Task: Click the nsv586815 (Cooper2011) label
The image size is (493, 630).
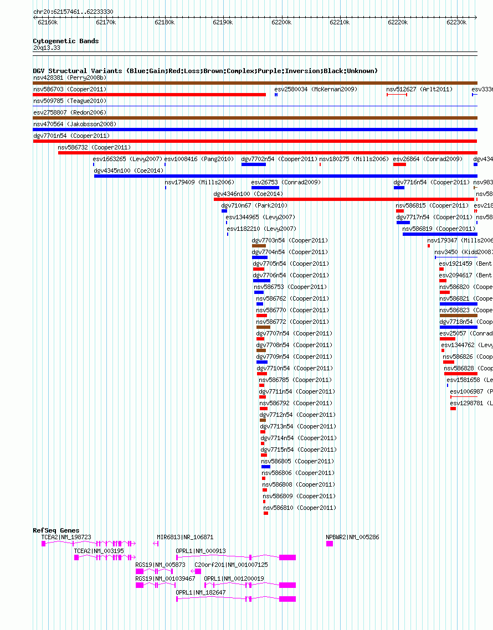Action: (432, 206)
